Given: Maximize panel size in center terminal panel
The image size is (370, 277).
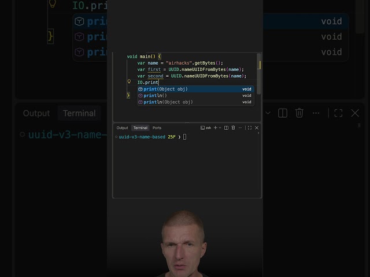Looking at the screenshot, I should pyautogui.click(x=250, y=128).
